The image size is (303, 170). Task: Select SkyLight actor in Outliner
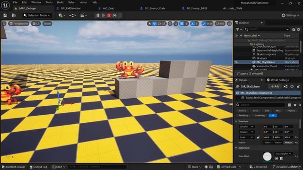tap(262, 58)
